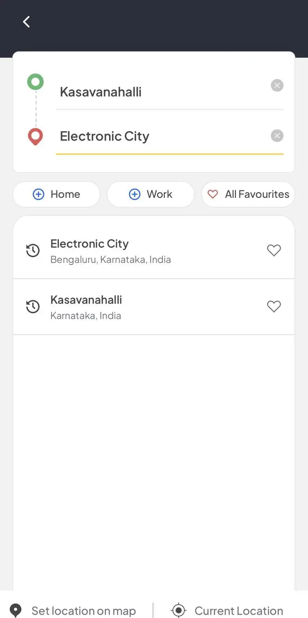This screenshot has height=618, width=308.
Task: Clear the Electronic City destination field
Action: (x=277, y=136)
